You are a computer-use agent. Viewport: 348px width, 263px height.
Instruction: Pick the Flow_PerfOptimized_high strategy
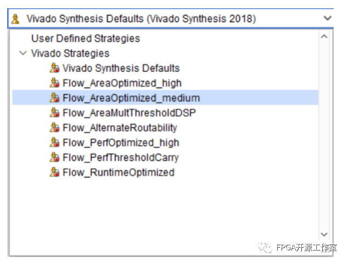click(121, 142)
